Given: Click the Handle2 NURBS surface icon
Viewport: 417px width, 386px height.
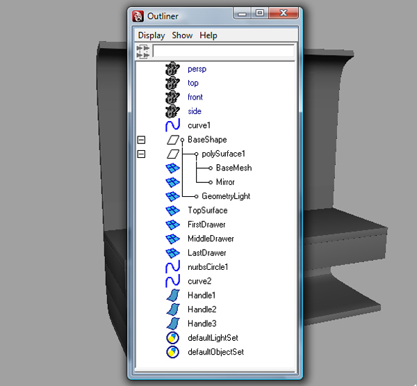Looking at the screenshot, I should click(x=173, y=309).
